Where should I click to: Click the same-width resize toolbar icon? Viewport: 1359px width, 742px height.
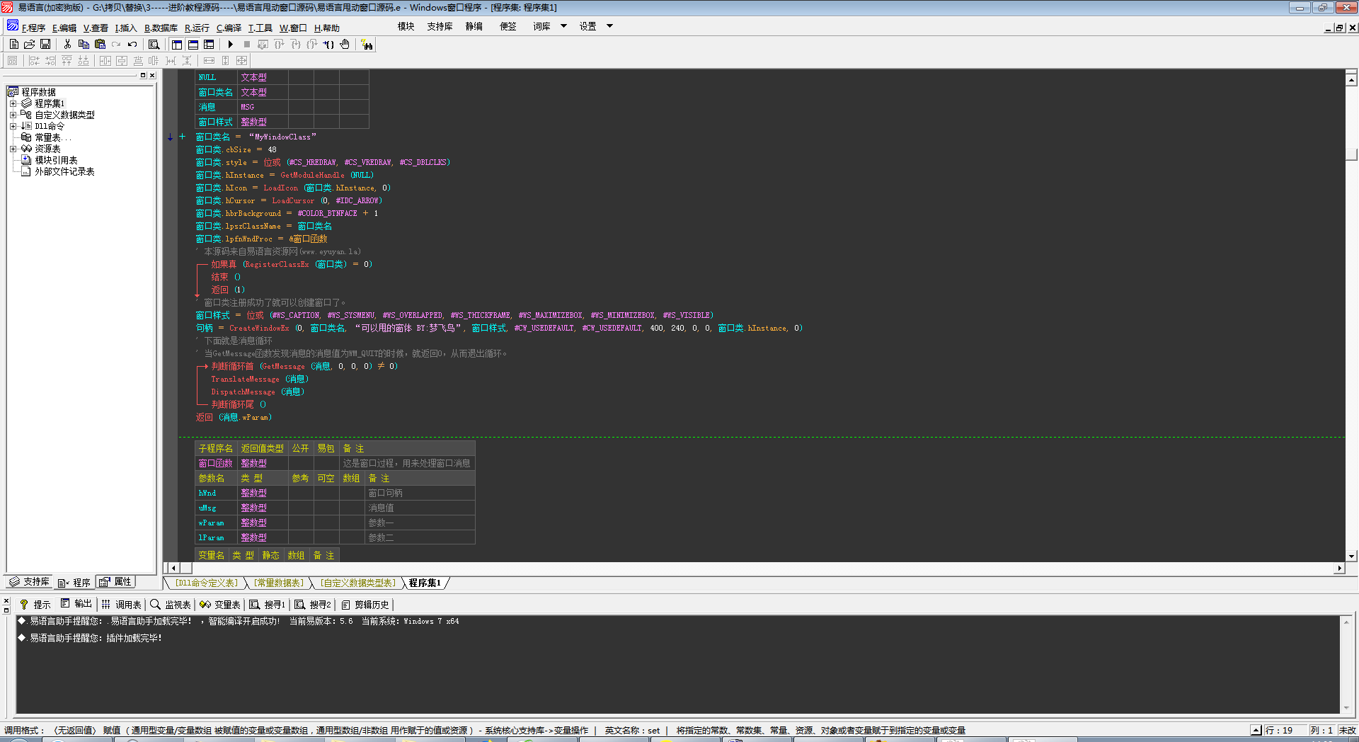(210, 61)
